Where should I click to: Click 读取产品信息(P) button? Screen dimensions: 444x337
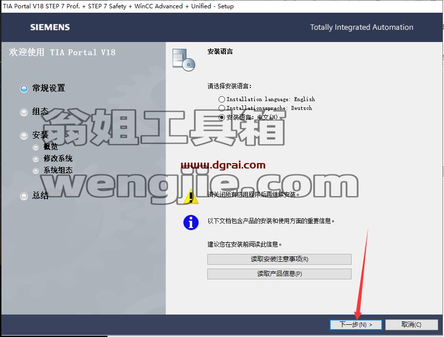[279, 274]
